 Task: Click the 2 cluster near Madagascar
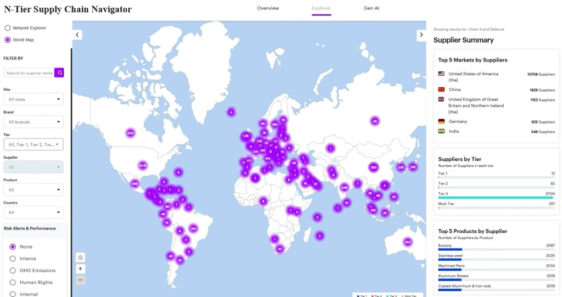coord(320,236)
